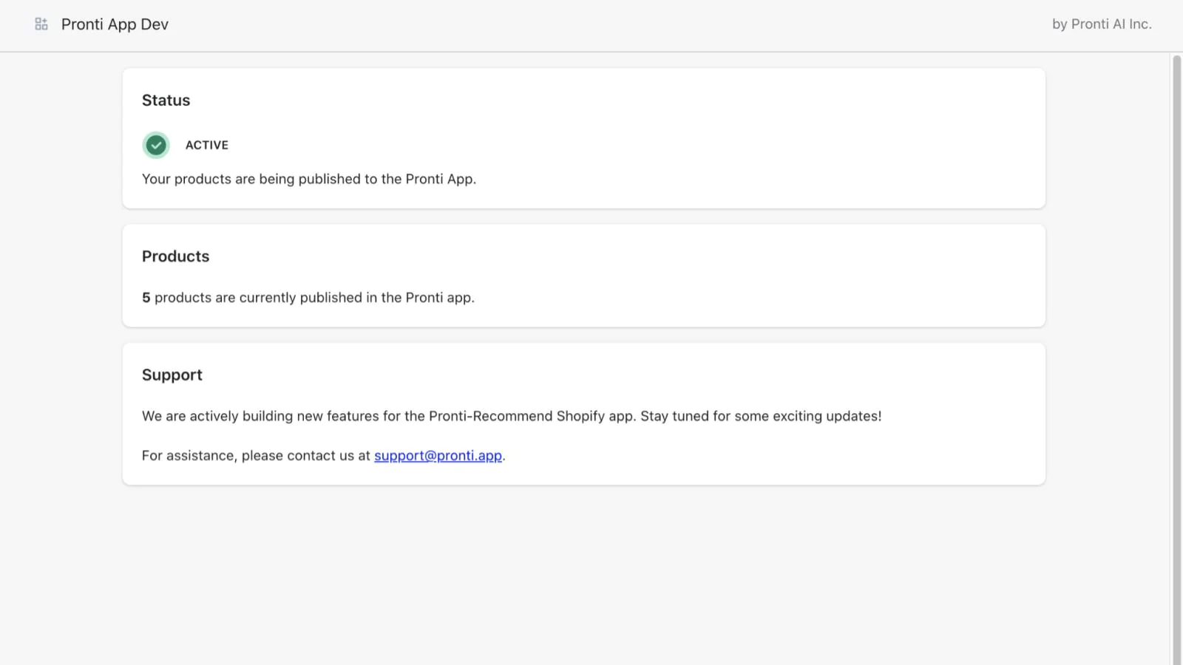Click the Pronti App Dev title
The height and width of the screenshot is (665, 1183).
pos(115,24)
